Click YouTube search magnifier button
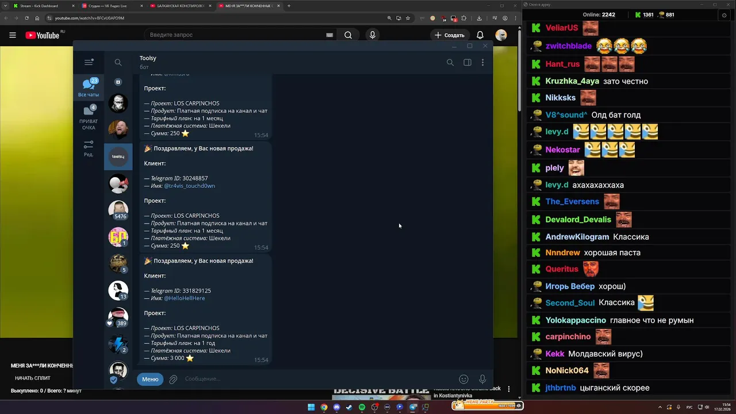The image size is (736, 414). [x=348, y=35]
